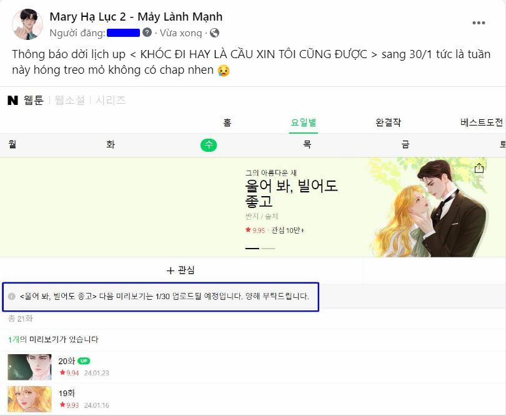Open the 홈 tab
Image resolution: width=506 pixels, height=416 pixels.
[x=227, y=122]
